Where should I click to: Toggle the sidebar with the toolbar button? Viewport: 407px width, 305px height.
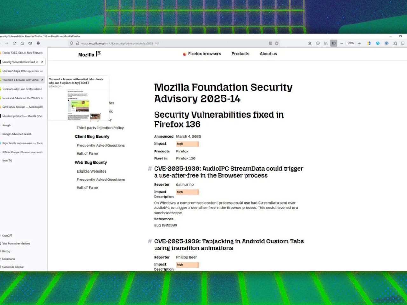334,43
